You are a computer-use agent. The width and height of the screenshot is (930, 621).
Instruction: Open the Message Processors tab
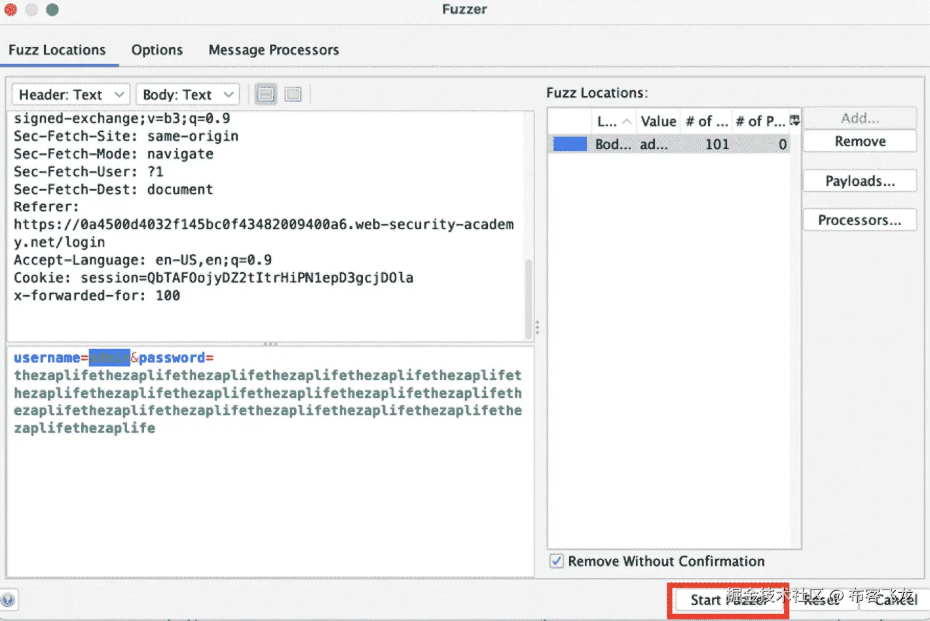coord(273,50)
